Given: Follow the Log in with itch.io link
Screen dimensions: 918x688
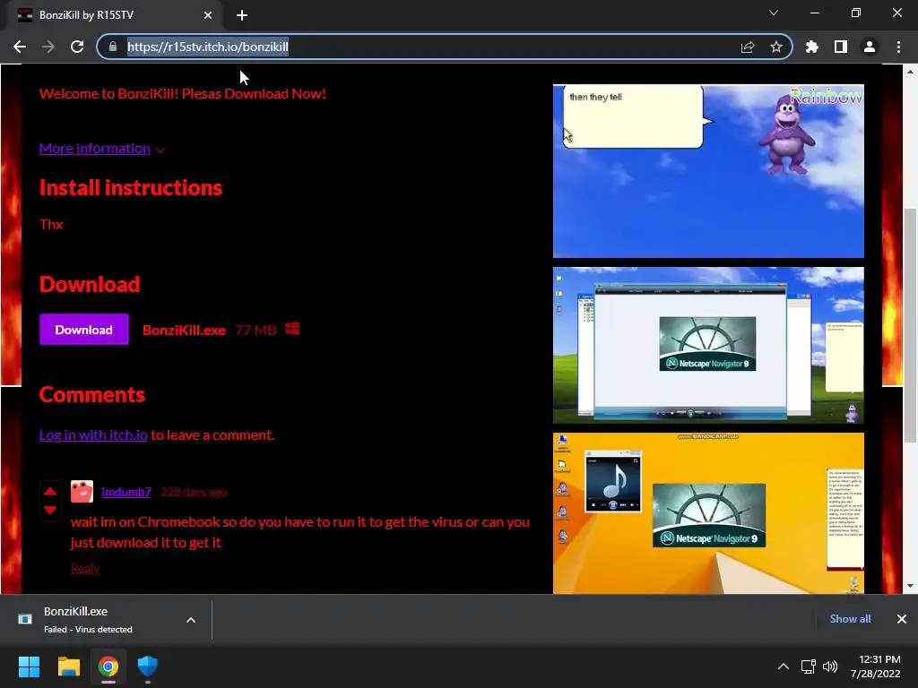Looking at the screenshot, I should (x=93, y=434).
